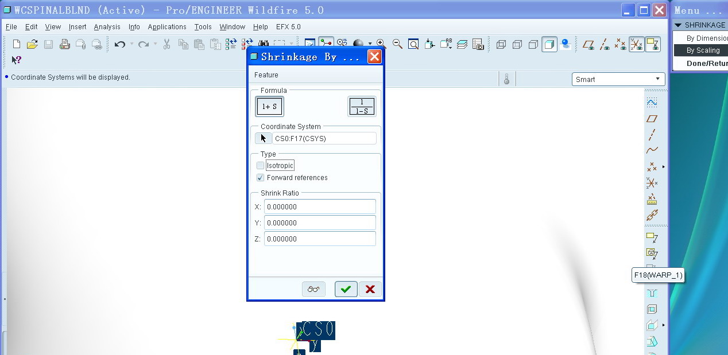Select the datum coordinate system tool

pos(652,183)
